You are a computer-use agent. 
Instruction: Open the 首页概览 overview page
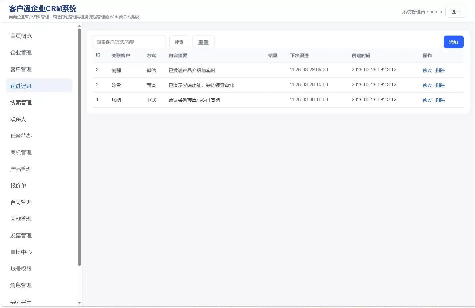(x=21, y=36)
